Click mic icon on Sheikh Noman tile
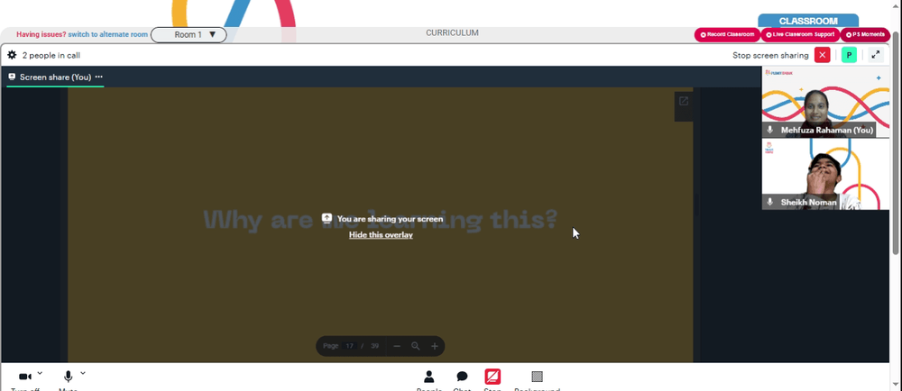 [x=770, y=202]
